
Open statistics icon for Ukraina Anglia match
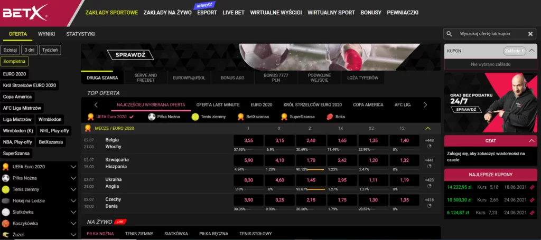429,186
